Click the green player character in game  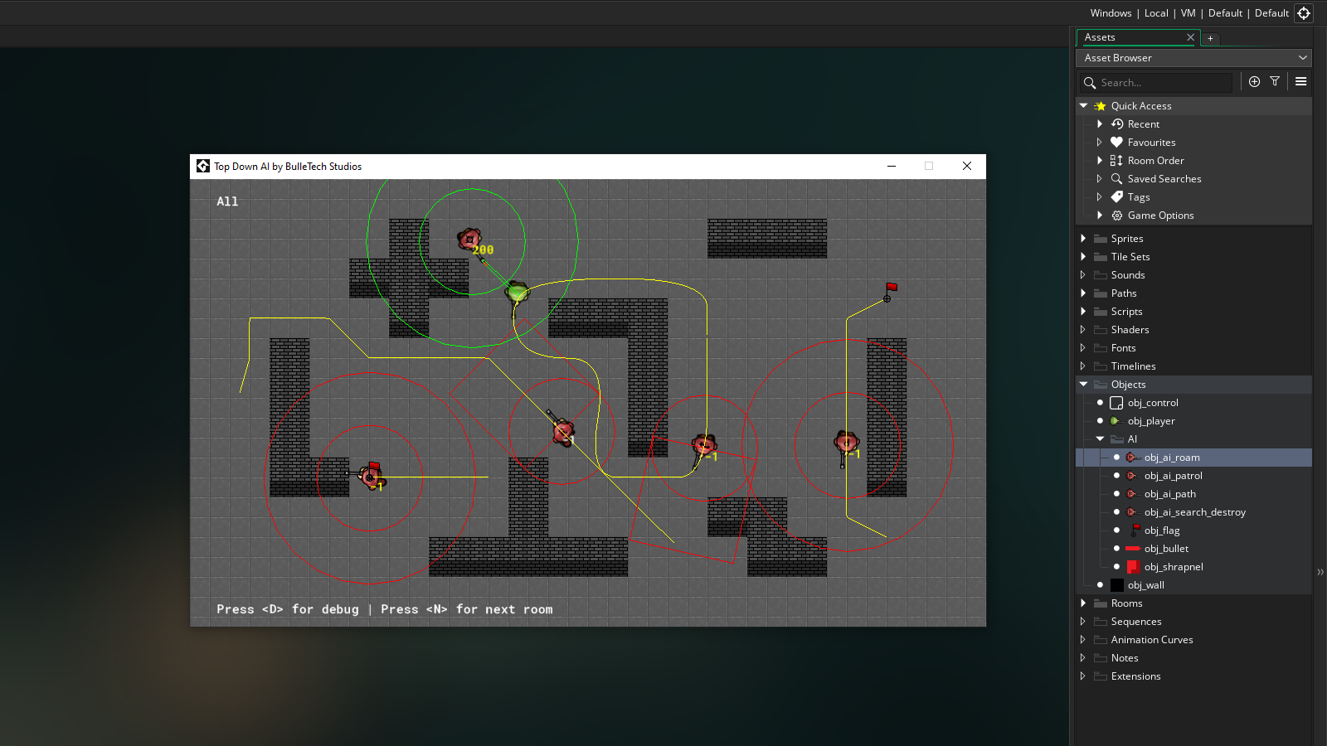(517, 292)
